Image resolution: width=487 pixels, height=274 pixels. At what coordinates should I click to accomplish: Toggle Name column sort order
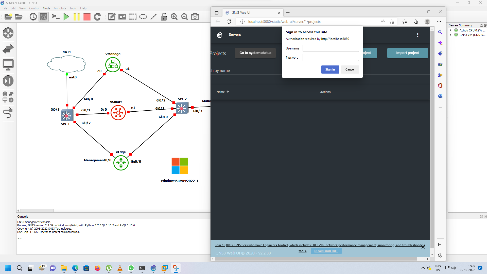(222, 92)
